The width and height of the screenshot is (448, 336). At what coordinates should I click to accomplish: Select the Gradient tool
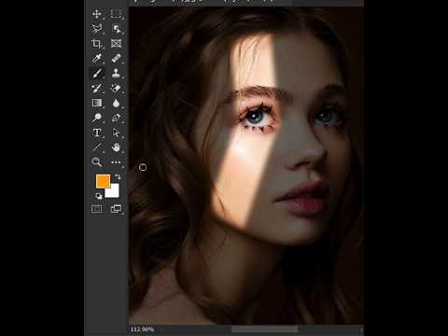pos(97,103)
